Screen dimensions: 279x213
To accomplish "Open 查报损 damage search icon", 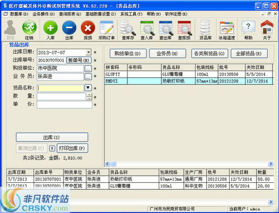I will point(184,30).
